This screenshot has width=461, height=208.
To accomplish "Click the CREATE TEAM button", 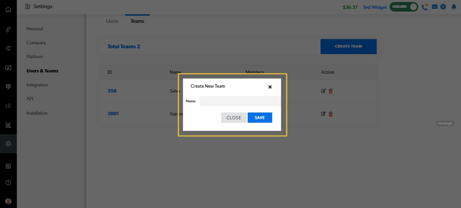I will 348,47.
